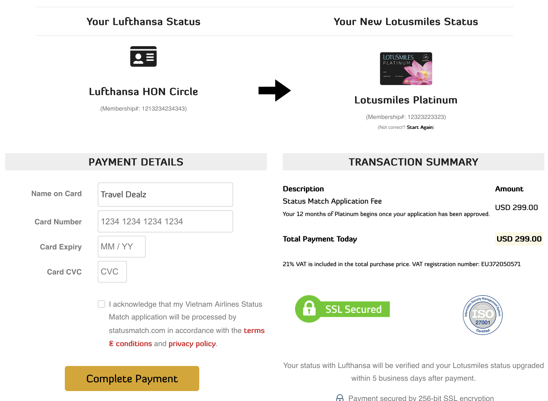Click the Lufthansa HON Circle status title
The height and width of the screenshot is (401, 548).
click(143, 92)
